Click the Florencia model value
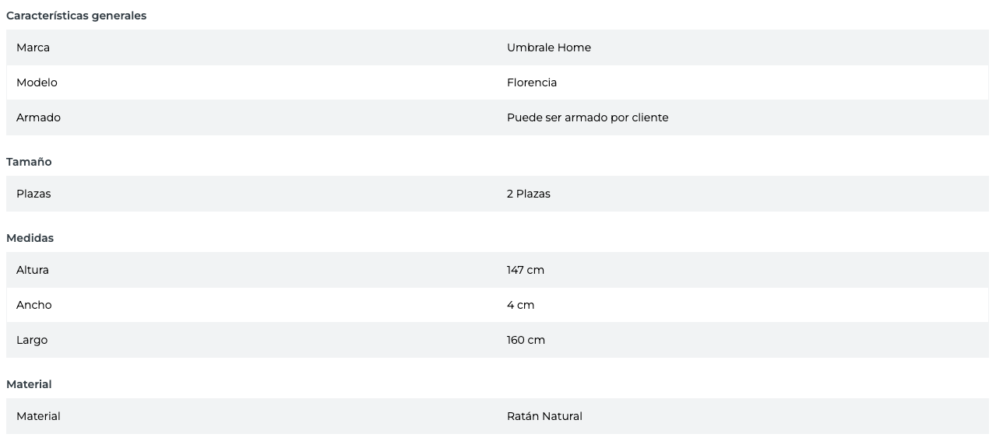 pyautogui.click(x=531, y=82)
